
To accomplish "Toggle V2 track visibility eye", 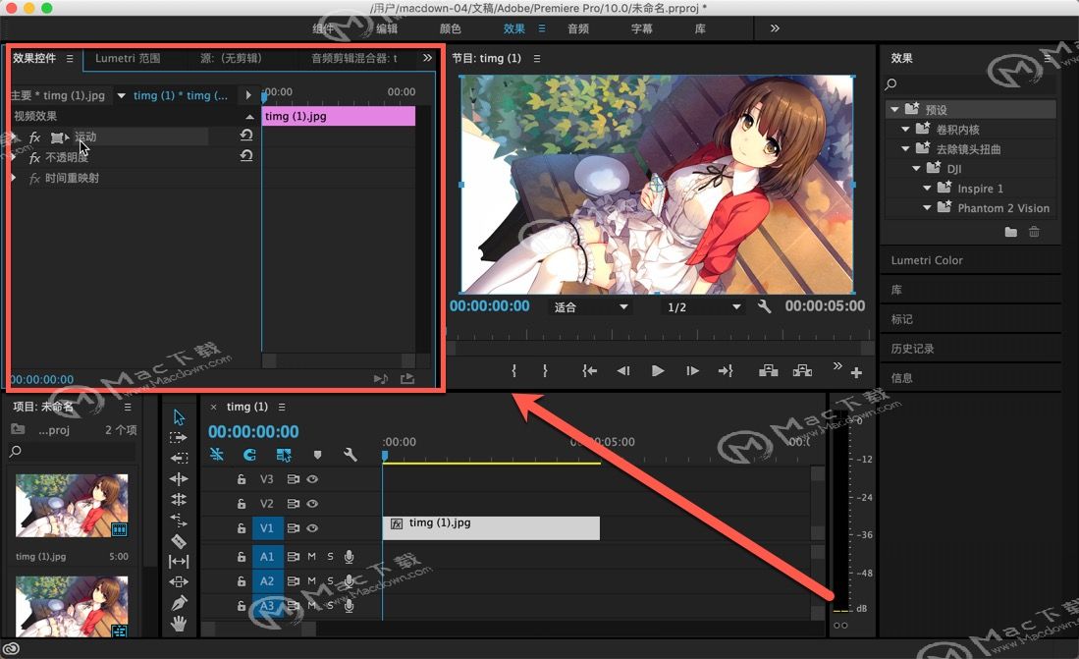I will pos(312,504).
